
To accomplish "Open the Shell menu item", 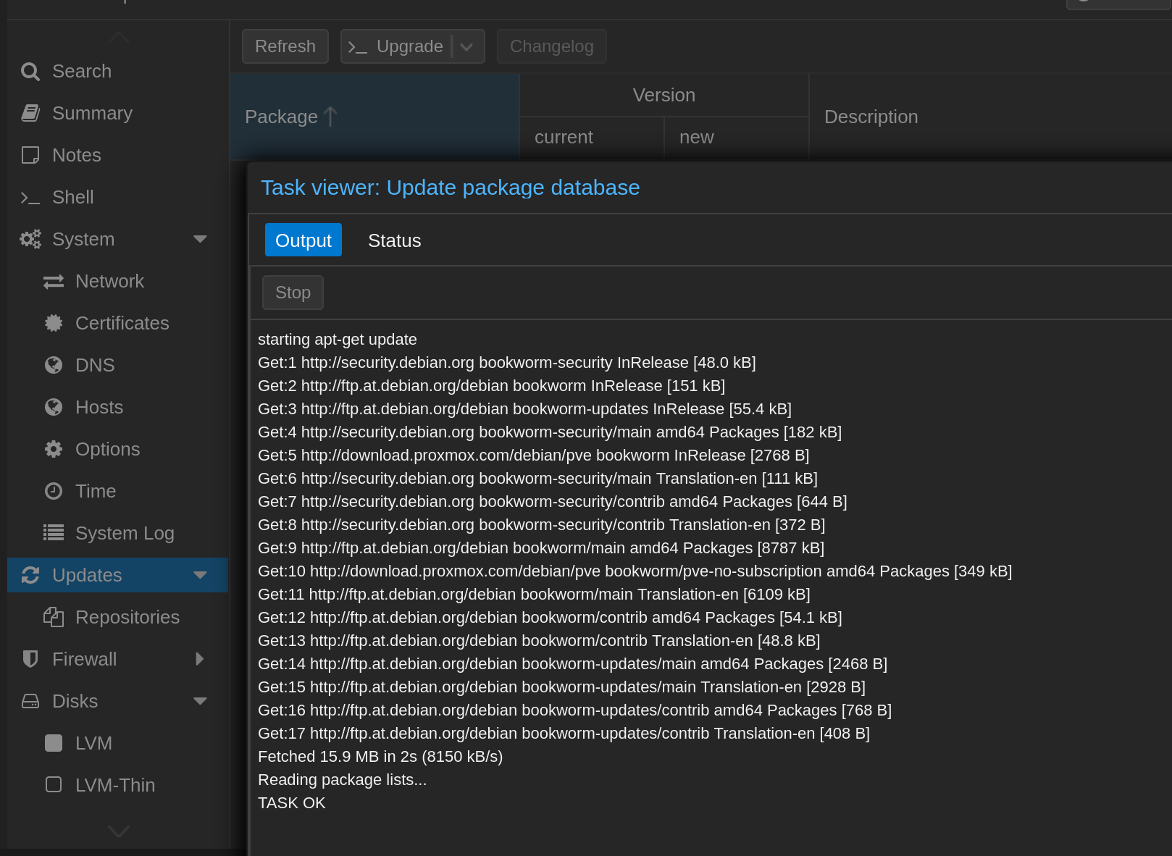I will (118, 198).
